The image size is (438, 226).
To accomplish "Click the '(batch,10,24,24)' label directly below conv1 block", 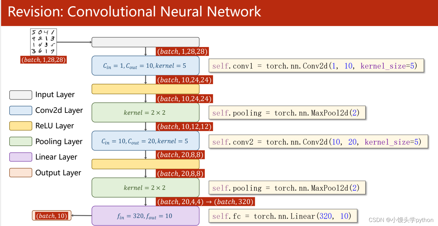I will (184, 80).
